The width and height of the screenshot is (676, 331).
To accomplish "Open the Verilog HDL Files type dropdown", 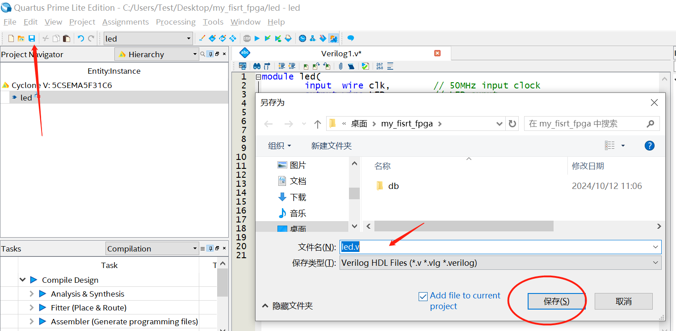I will tap(500, 263).
